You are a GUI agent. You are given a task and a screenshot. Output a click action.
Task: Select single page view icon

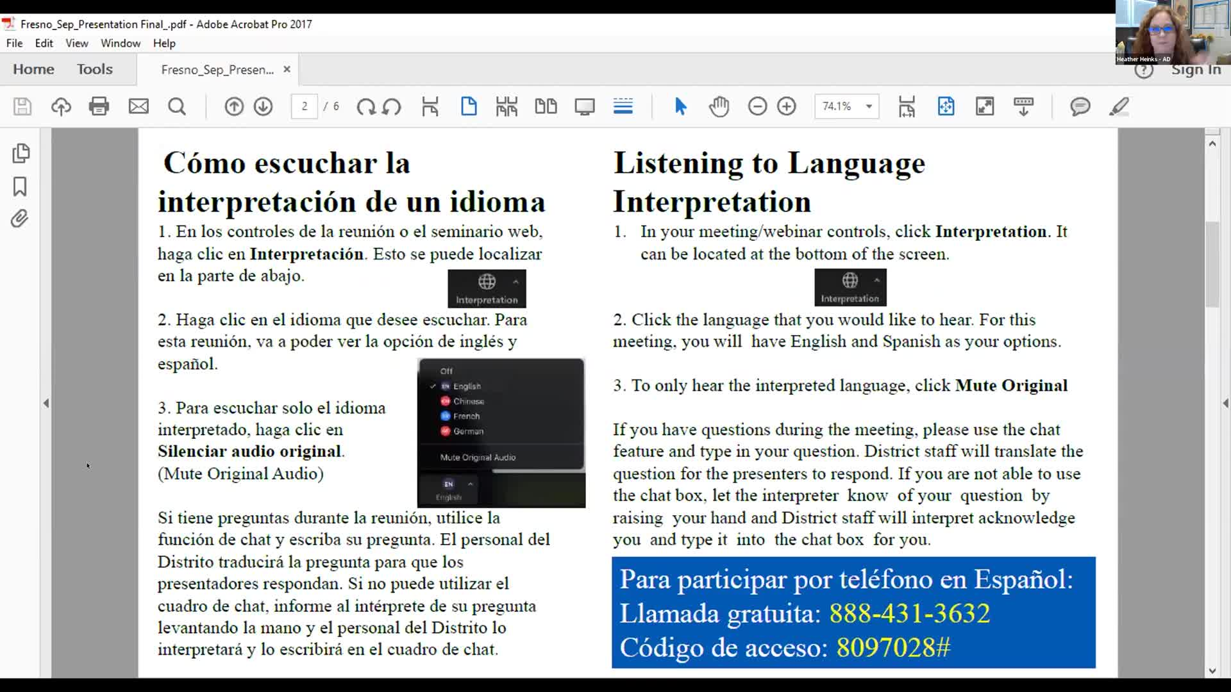tap(469, 106)
